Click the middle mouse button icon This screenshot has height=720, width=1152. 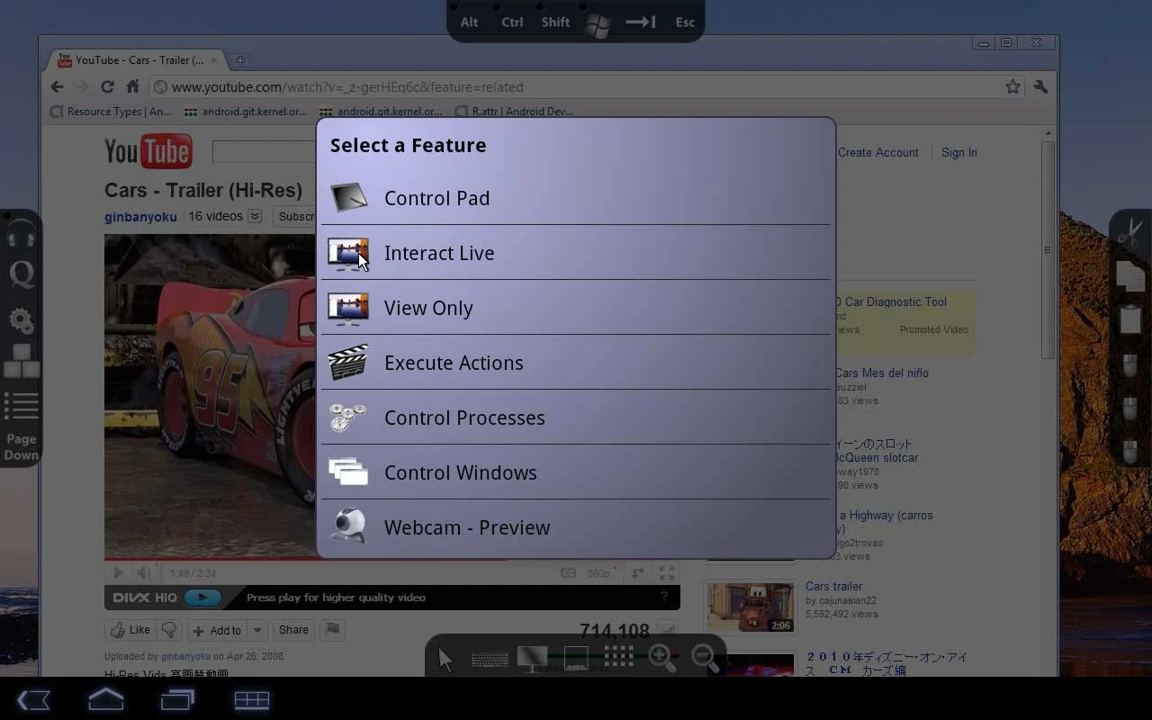pos(1130,409)
